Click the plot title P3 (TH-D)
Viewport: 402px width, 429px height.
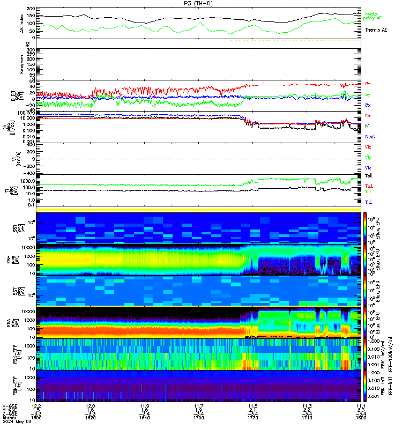[198, 3]
